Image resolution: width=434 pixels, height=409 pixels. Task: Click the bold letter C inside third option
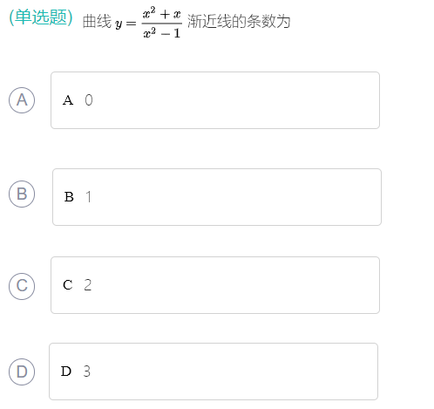coord(68,285)
